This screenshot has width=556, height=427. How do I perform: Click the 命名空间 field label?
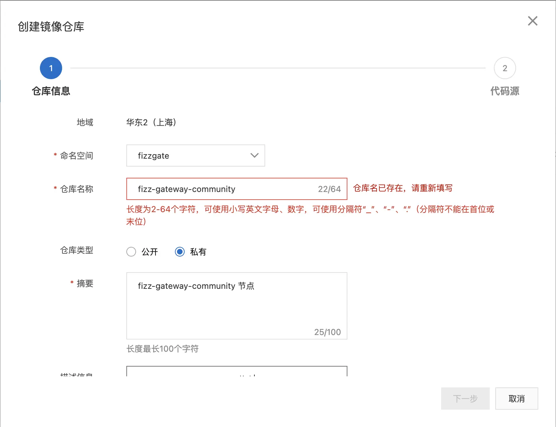tap(77, 156)
